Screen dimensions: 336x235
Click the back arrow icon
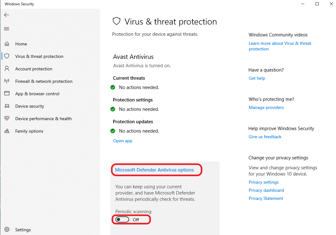coord(7,15)
